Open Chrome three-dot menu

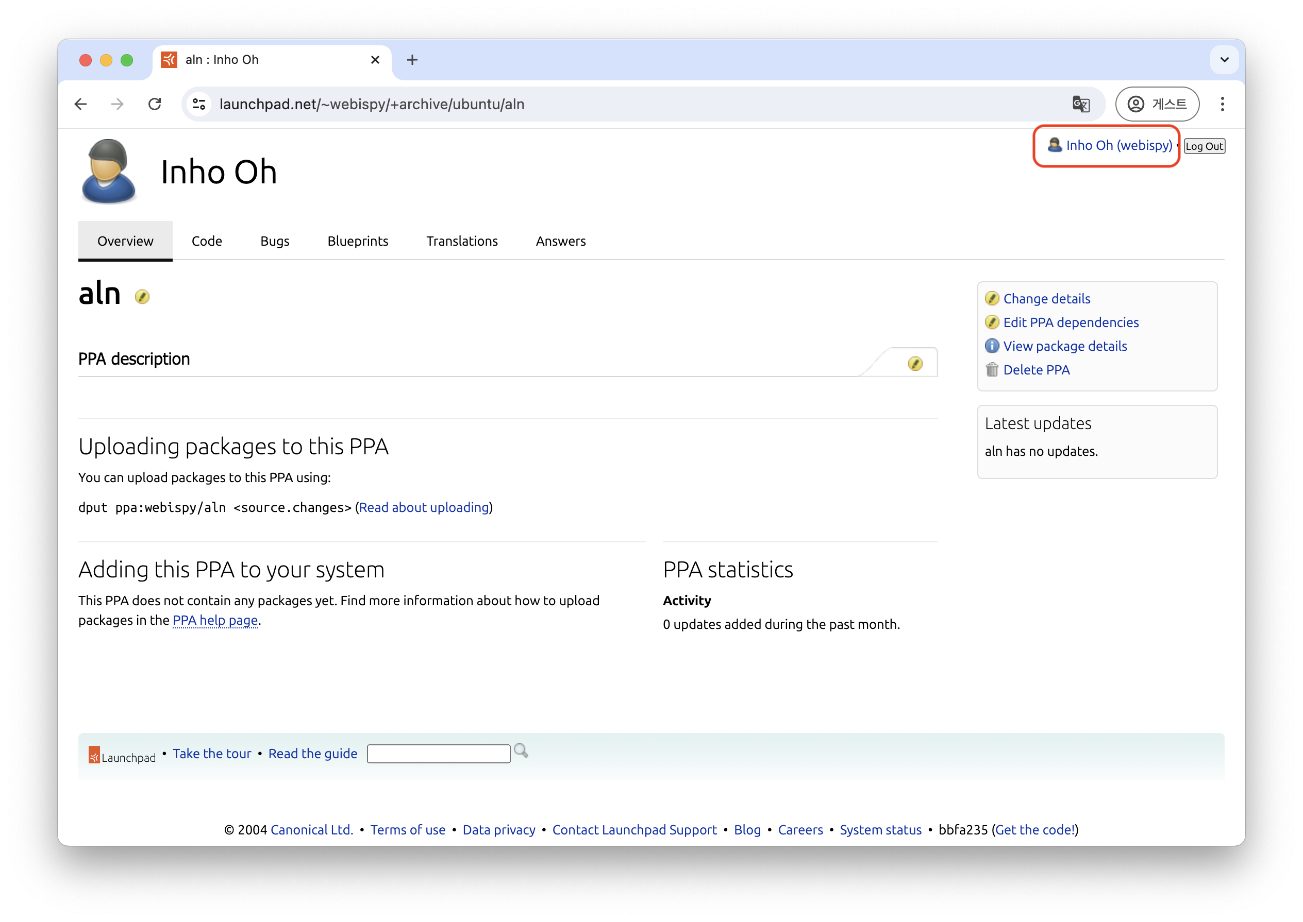[1222, 104]
